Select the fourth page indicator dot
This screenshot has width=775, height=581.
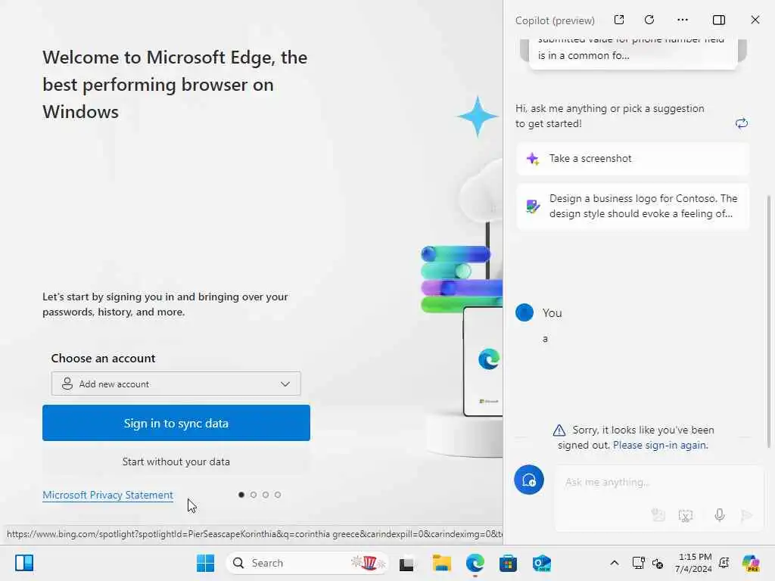tap(278, 495)
